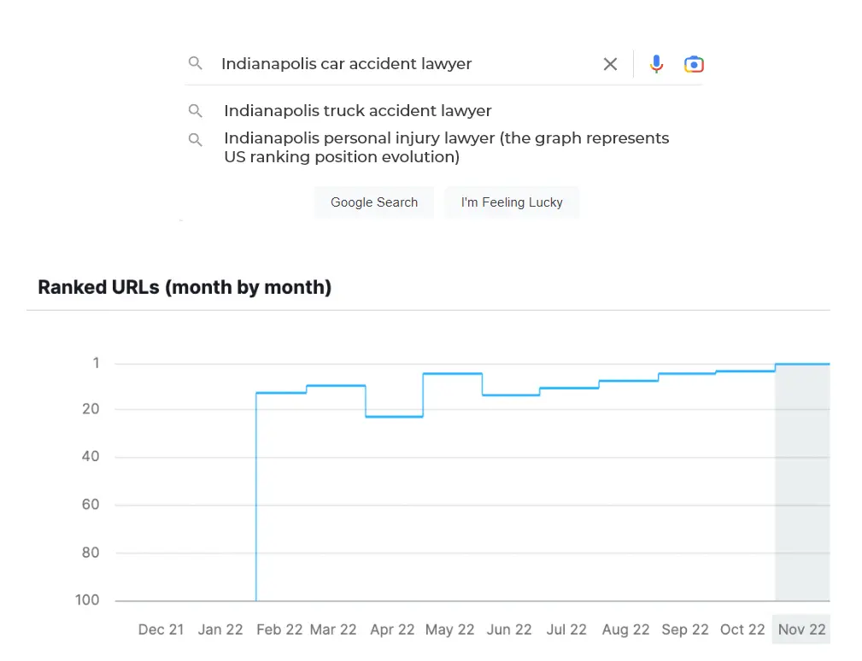Select suggestion Indianapolis truck accident lawyer
This screenshot has height=661, width=862.
tap(357, 111)
